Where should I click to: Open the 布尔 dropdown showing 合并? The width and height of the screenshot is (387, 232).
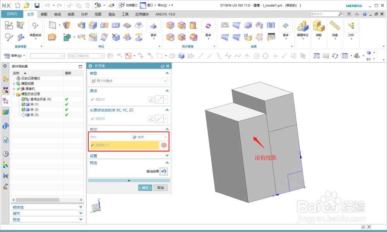(149, 137)
